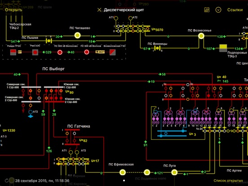Select the ПС Винницы breaker symbol
Viewport: 248px width, 186px height.
[x=157, y=48]
